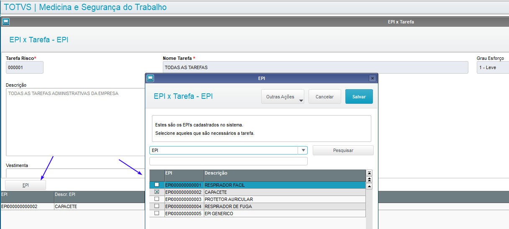509x229 pixels.
Task: Sort by Descrição column header in dialog
Action: (x=285, y=175)
